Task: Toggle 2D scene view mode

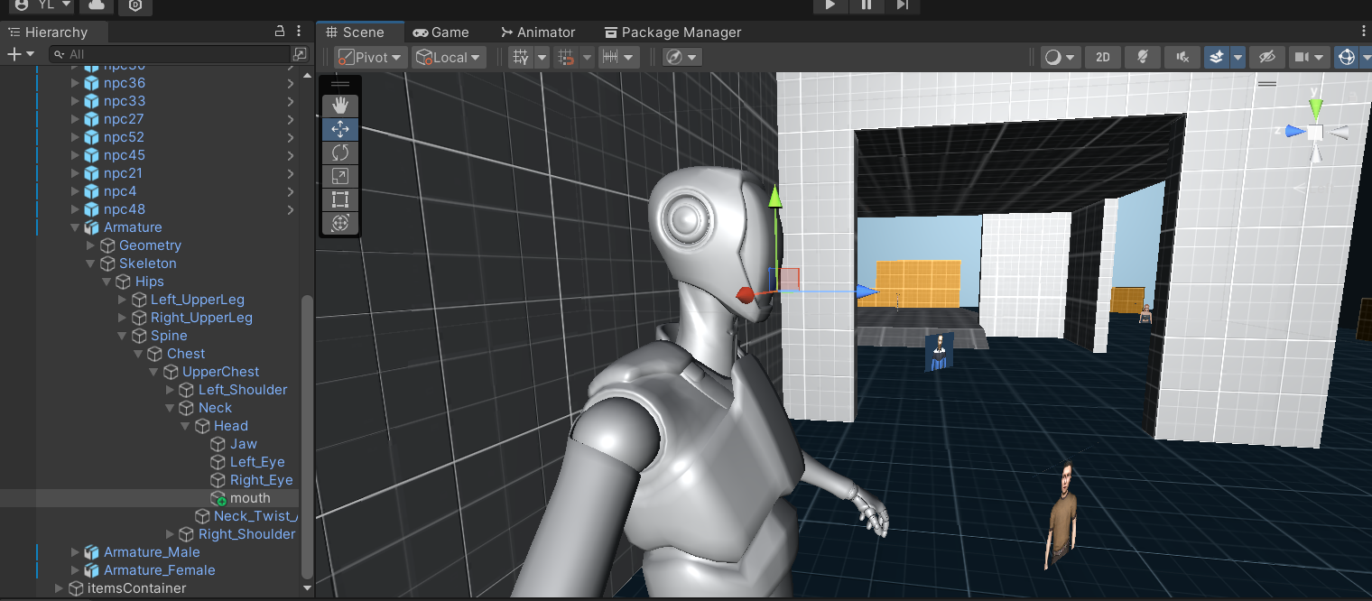Action: click(x=1102, y=57)
